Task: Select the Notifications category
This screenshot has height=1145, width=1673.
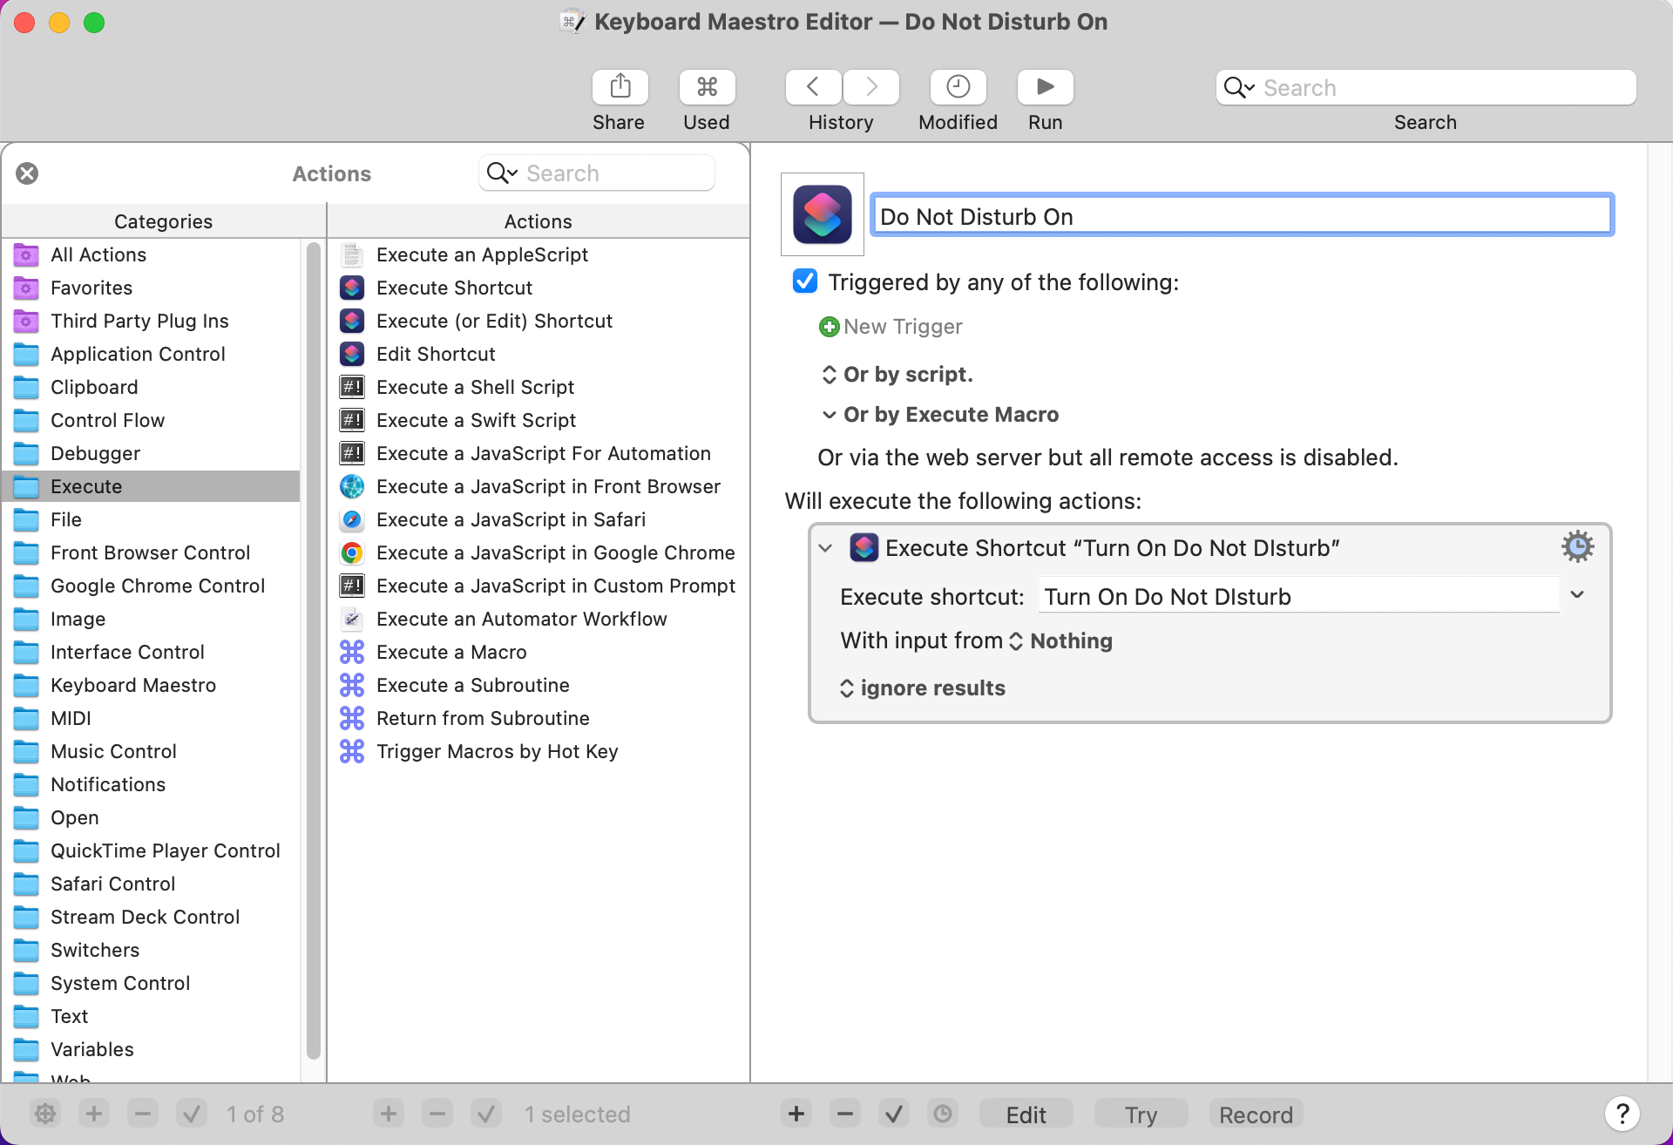Action: click(152, 784)
